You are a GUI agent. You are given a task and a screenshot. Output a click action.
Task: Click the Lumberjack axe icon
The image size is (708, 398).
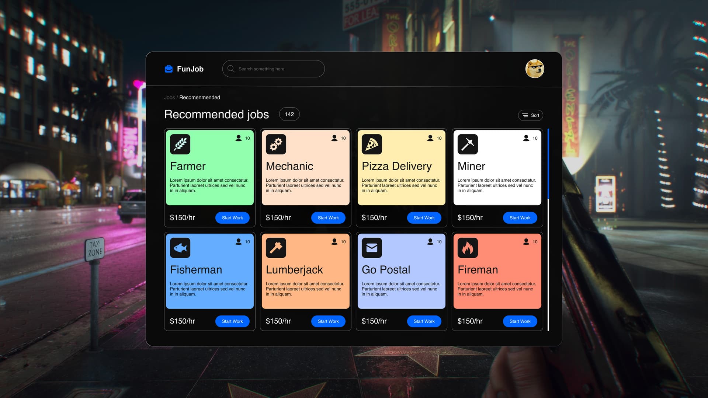tap(276, 248)
